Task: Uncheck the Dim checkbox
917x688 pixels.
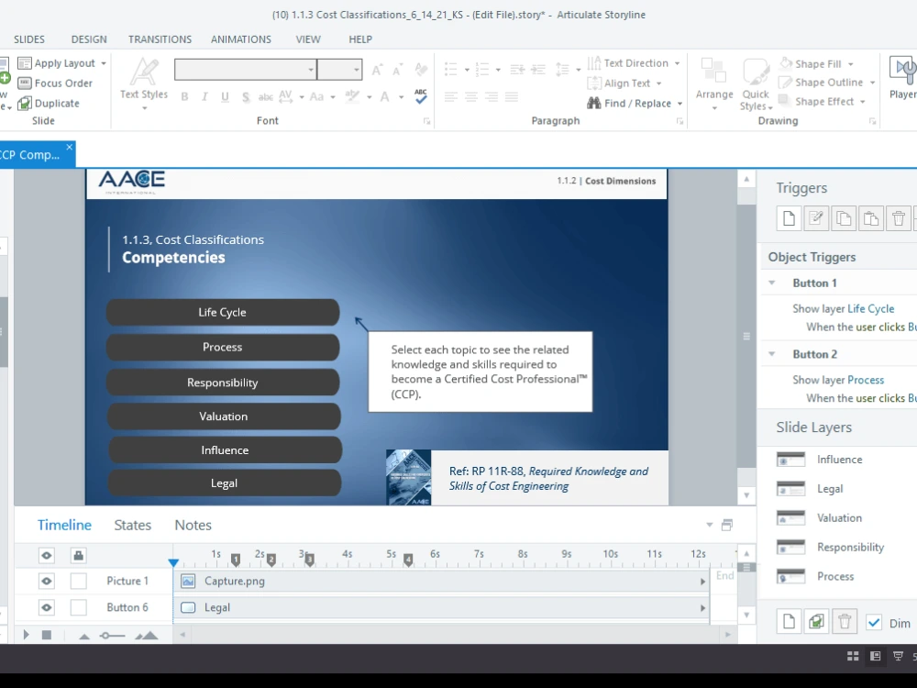Action: point(874,623)
